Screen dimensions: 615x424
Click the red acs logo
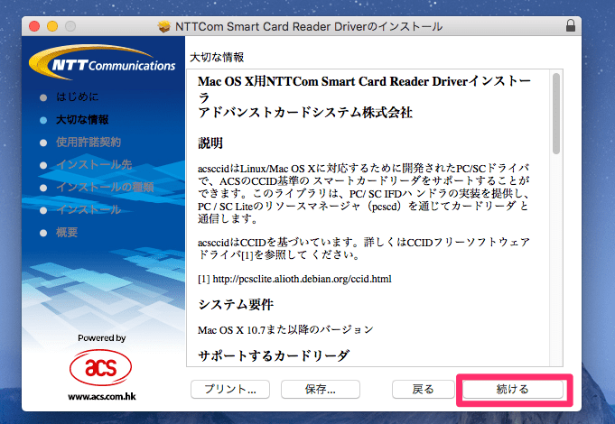pos(101,367)
